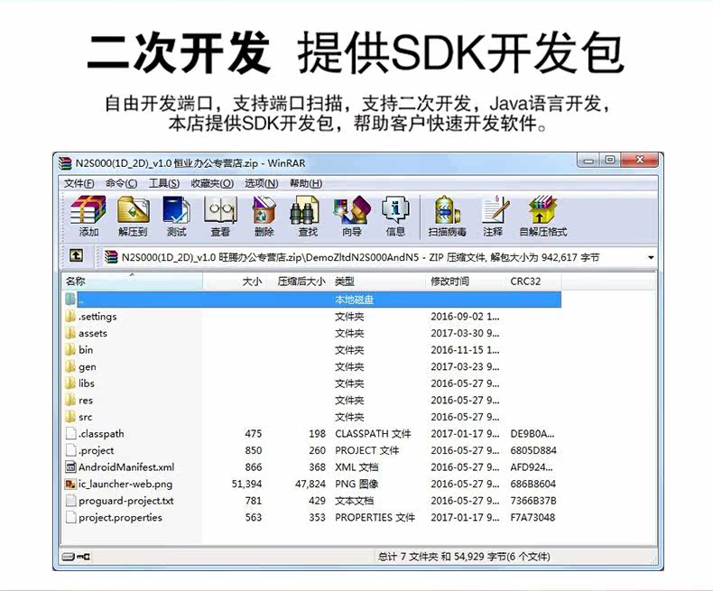
Task: Click 'CLASSPATH 文件' type cell
Action: (373, 434)
